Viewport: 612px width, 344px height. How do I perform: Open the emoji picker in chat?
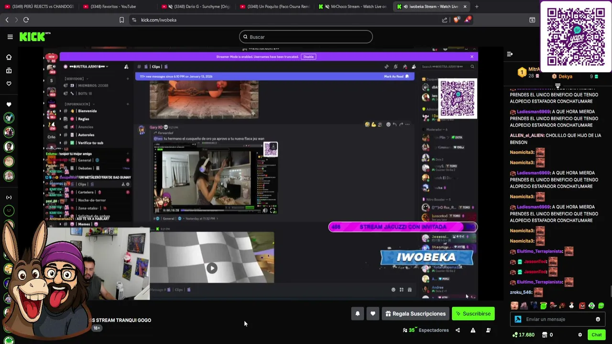click(x=598, y=319)
